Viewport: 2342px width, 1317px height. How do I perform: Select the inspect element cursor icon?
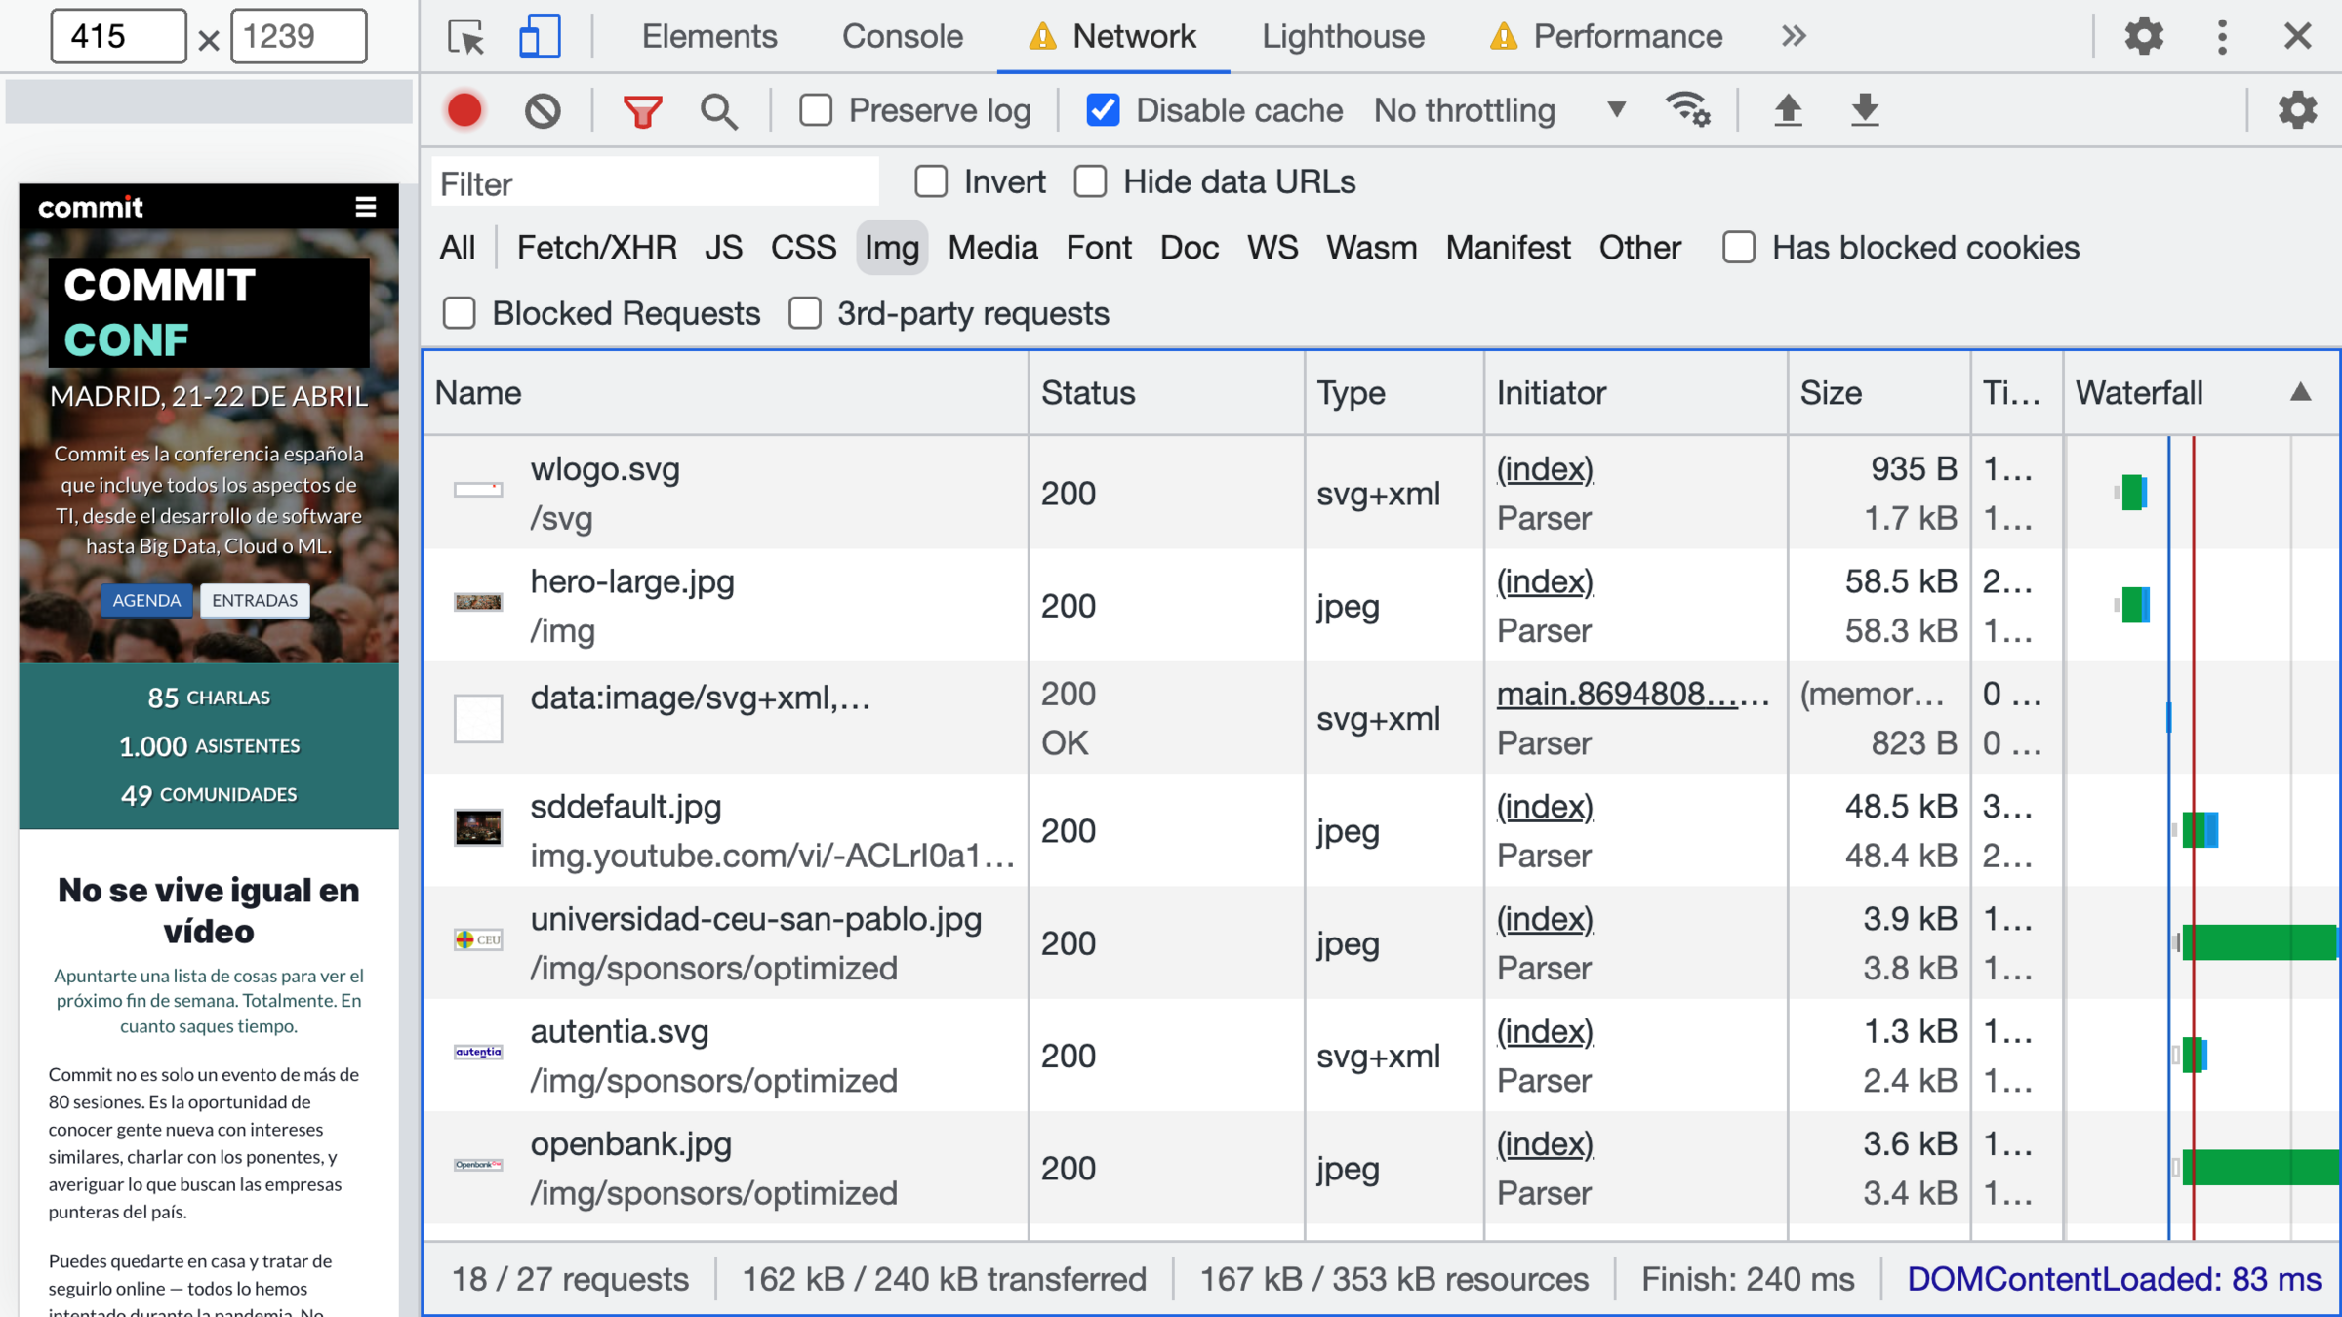pyautogui.click(x=466, y=37)
